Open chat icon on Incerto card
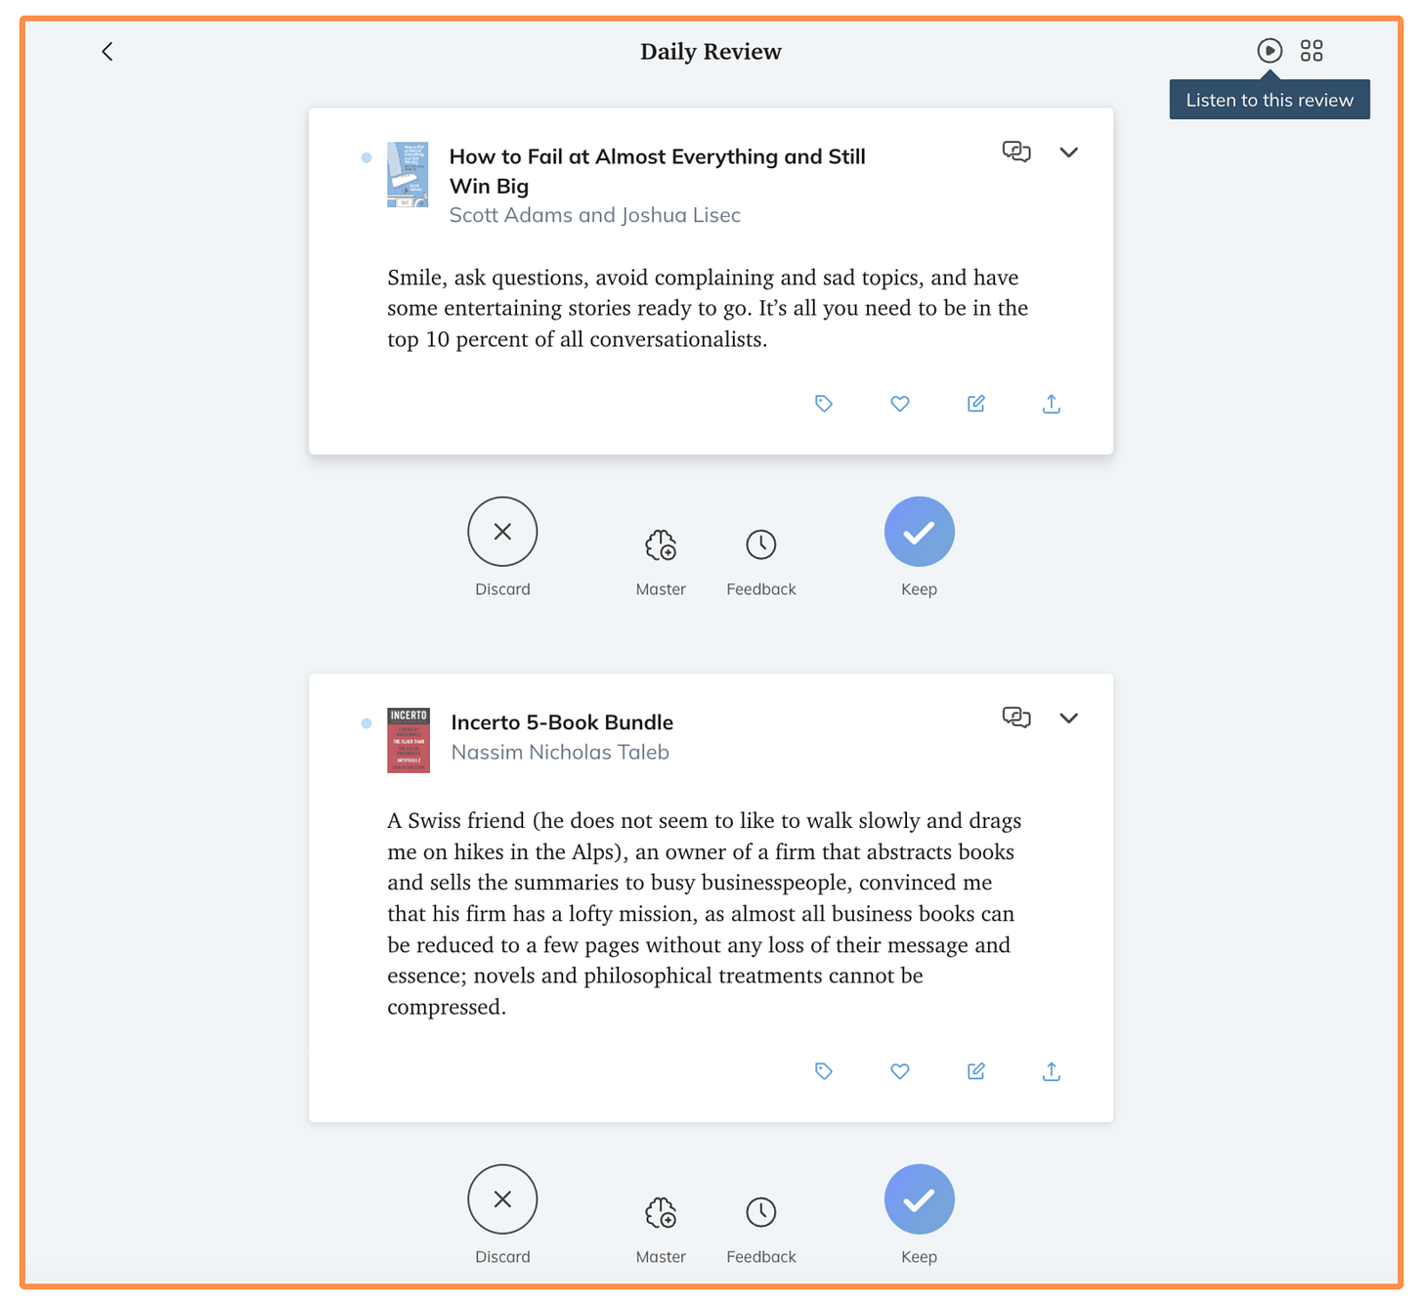This screenshot has width=1423, height=1305. [1016, 718]
